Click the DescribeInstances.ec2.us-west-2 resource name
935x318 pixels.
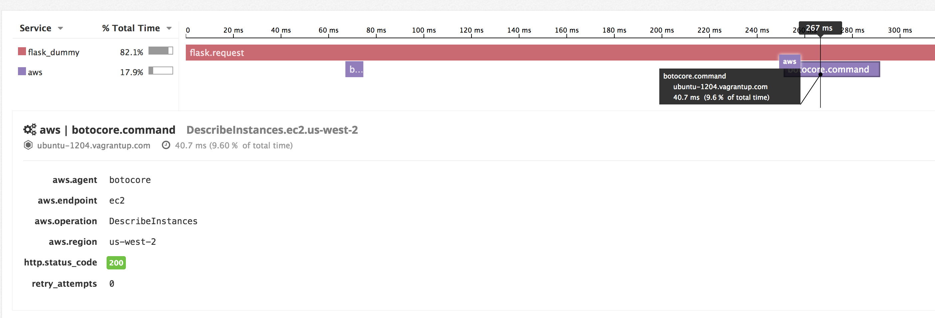tap(272, 130)
